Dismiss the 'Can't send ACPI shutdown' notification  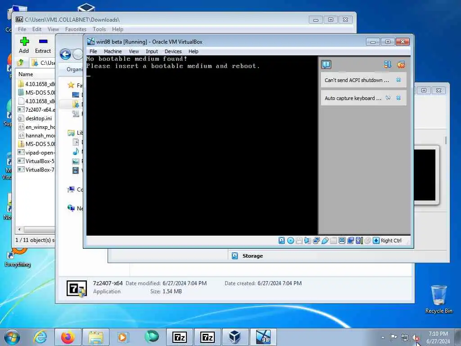[x=398, y=80]
